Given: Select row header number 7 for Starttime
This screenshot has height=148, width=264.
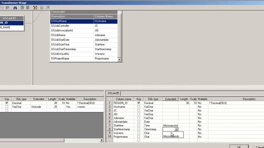Looking at the screenshot, I should pyautogui.click(x=109, y=125).
